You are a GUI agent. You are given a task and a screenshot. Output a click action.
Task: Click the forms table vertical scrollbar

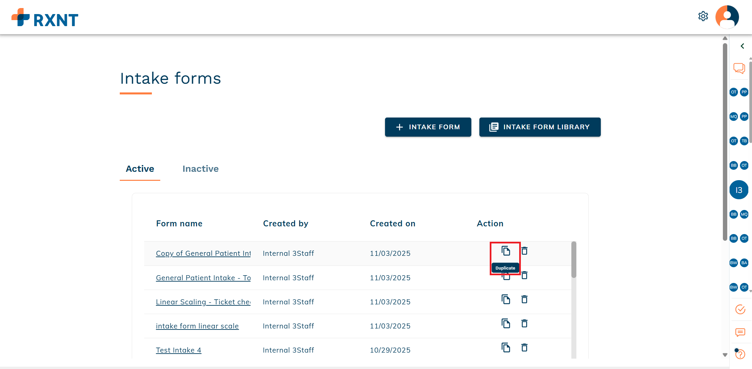[574, 260]
